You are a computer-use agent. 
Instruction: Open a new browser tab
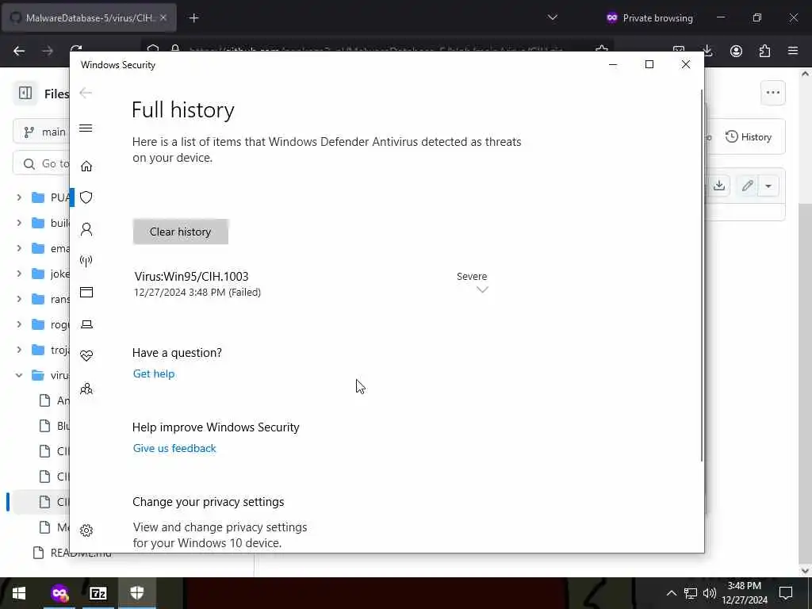(193, 18)
